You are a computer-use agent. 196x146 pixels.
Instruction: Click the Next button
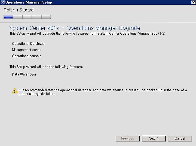[154, 138]
